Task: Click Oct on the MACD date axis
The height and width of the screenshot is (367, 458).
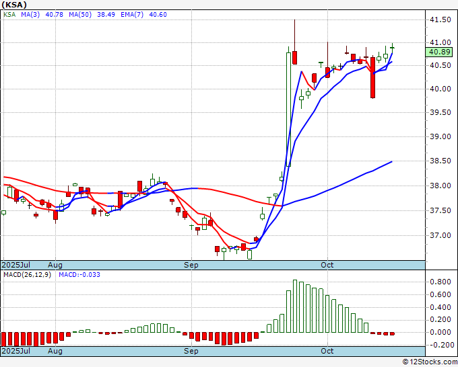Action: 327,351
